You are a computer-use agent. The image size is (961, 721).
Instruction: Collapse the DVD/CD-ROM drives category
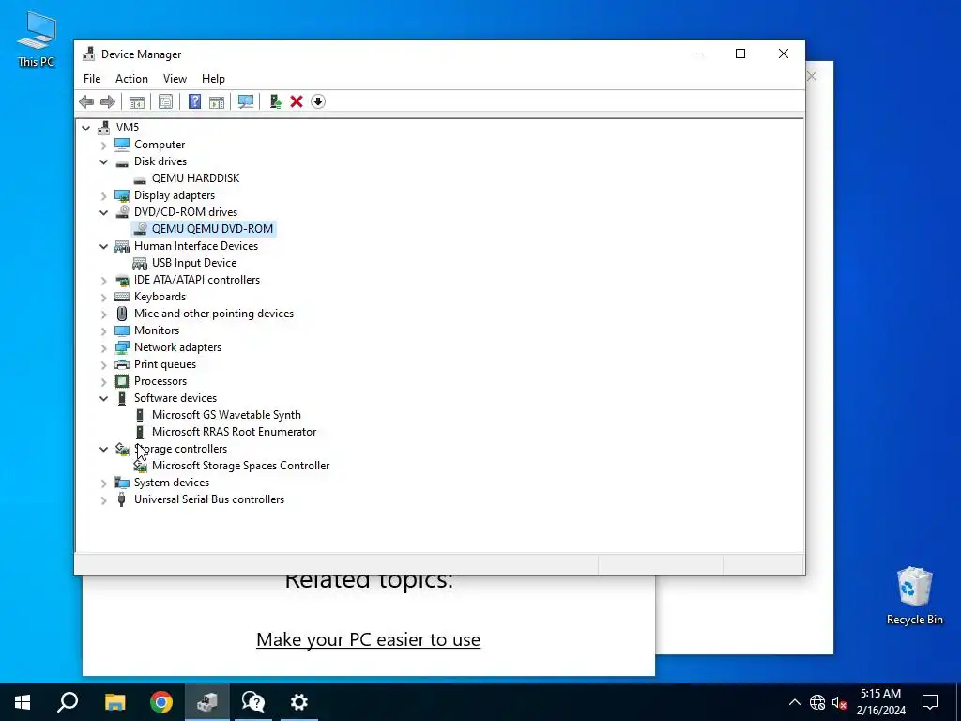tap(103, 213)
